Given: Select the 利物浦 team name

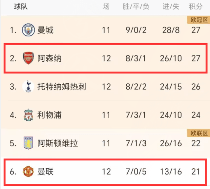Looking at the screenshot, I should (x=49, y=115).
